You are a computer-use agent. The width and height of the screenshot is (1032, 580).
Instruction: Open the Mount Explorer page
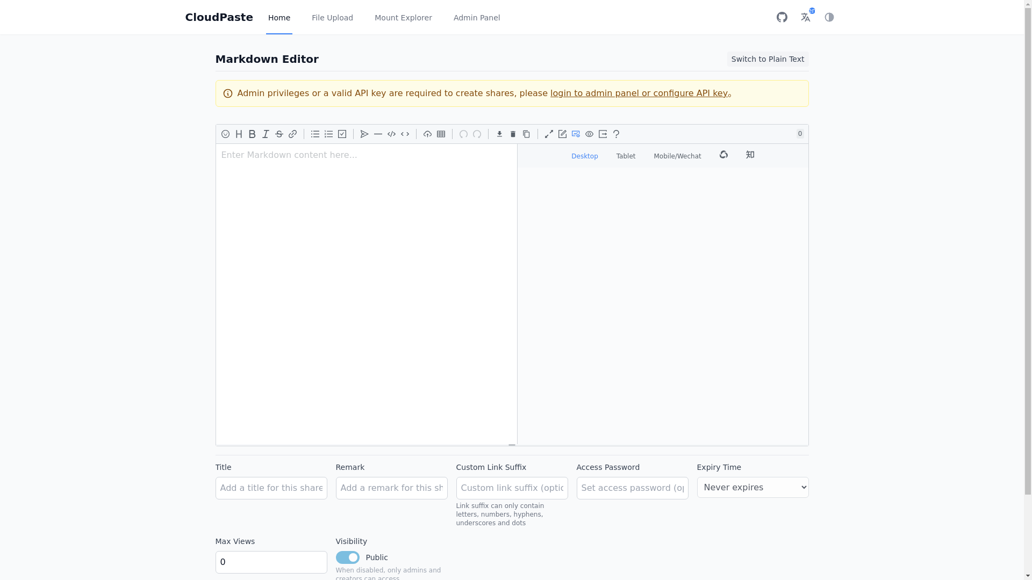click(403, 18)
